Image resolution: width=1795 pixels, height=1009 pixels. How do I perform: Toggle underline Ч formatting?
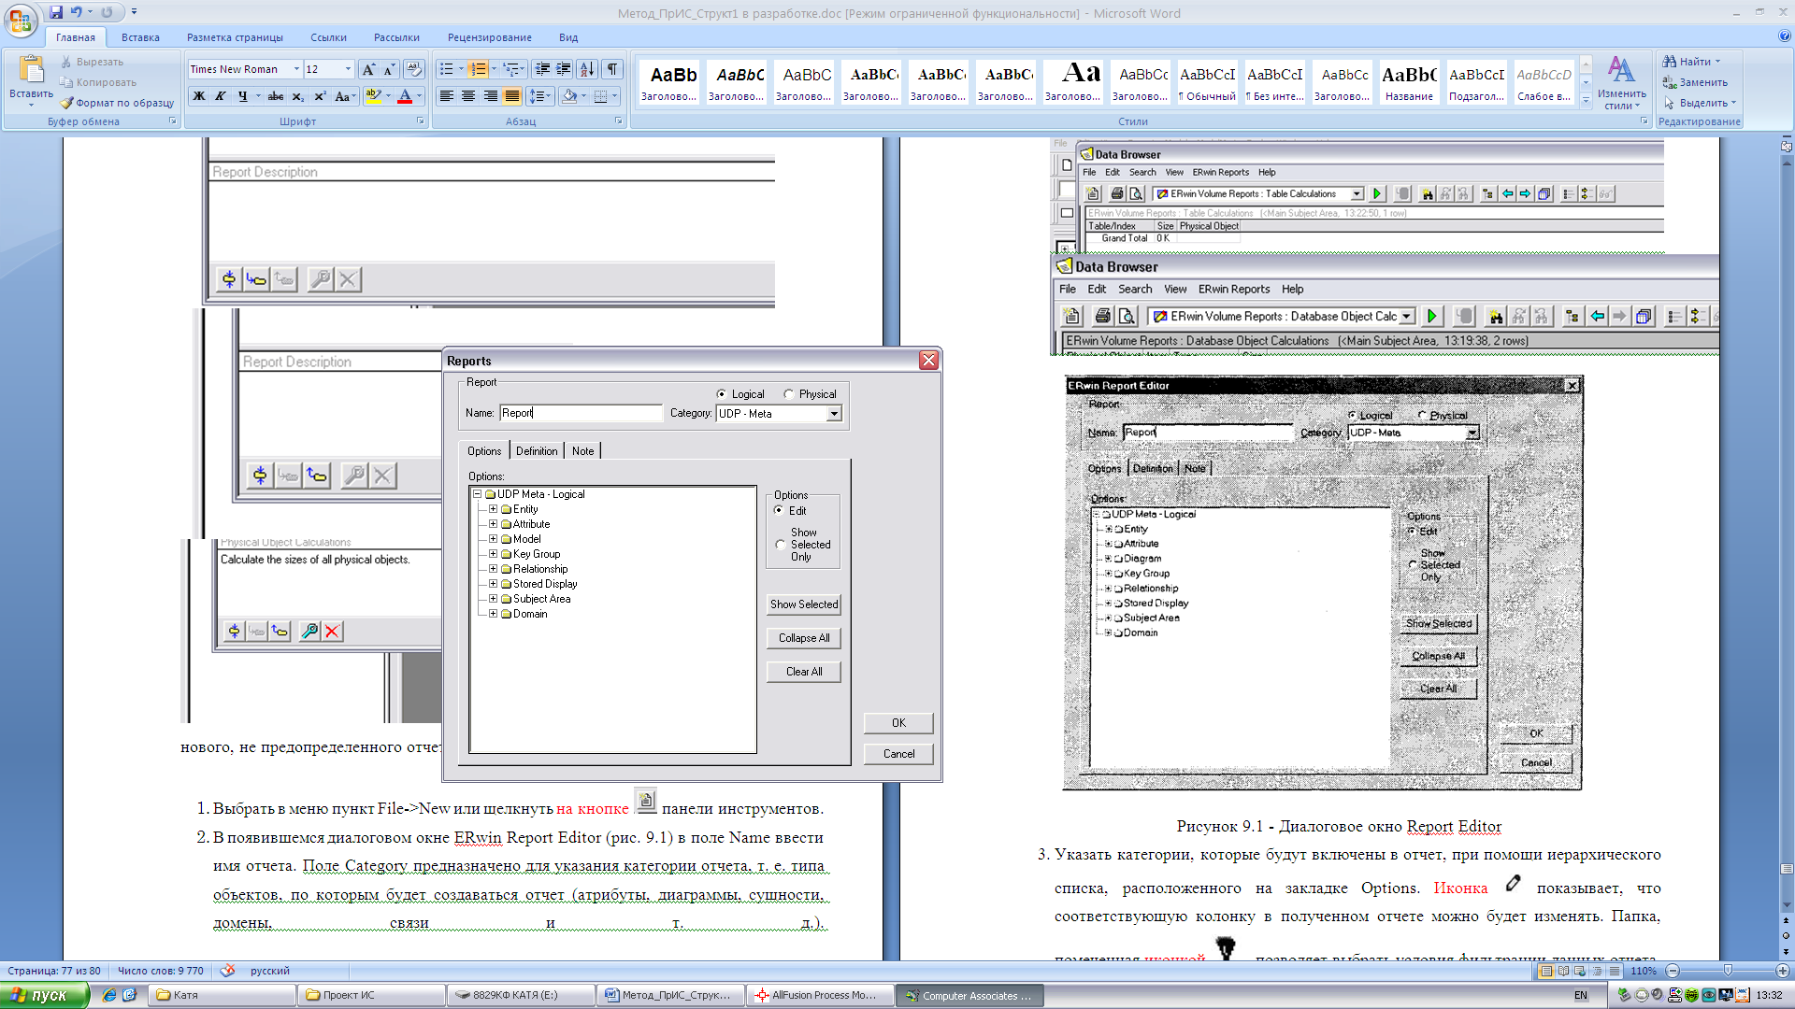(242, 96)
